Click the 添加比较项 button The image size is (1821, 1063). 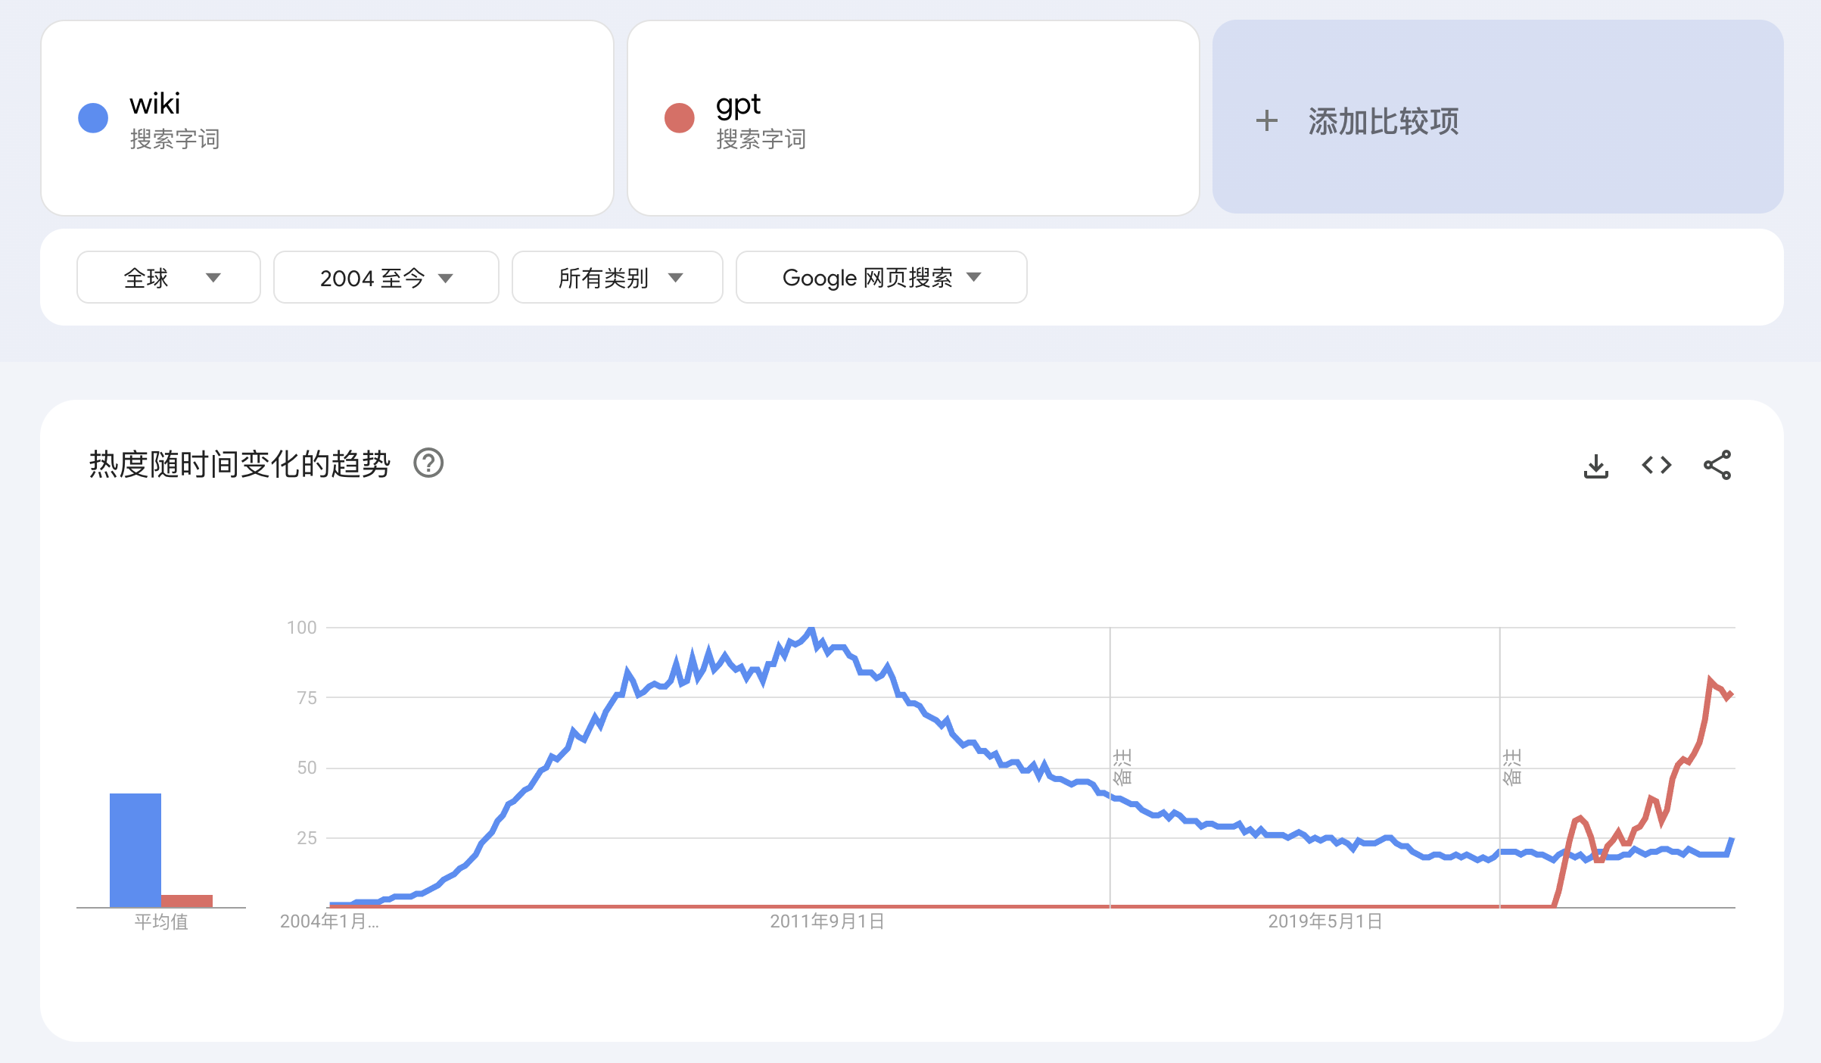coord(1498,117)
